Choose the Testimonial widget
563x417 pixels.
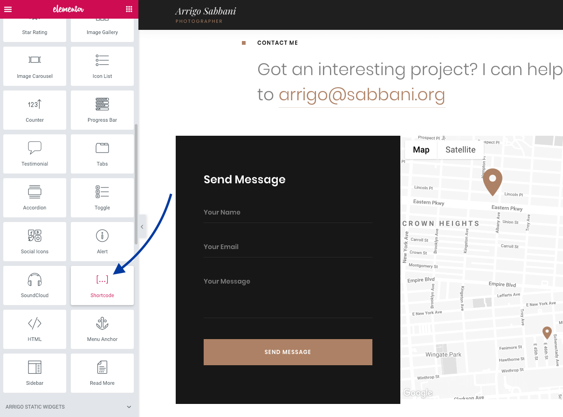point(35,154)
